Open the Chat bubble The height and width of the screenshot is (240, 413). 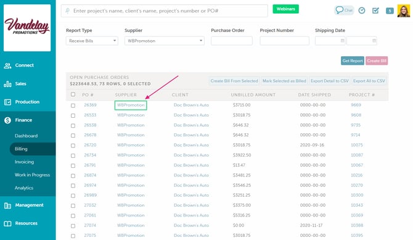tap(344, 10)
